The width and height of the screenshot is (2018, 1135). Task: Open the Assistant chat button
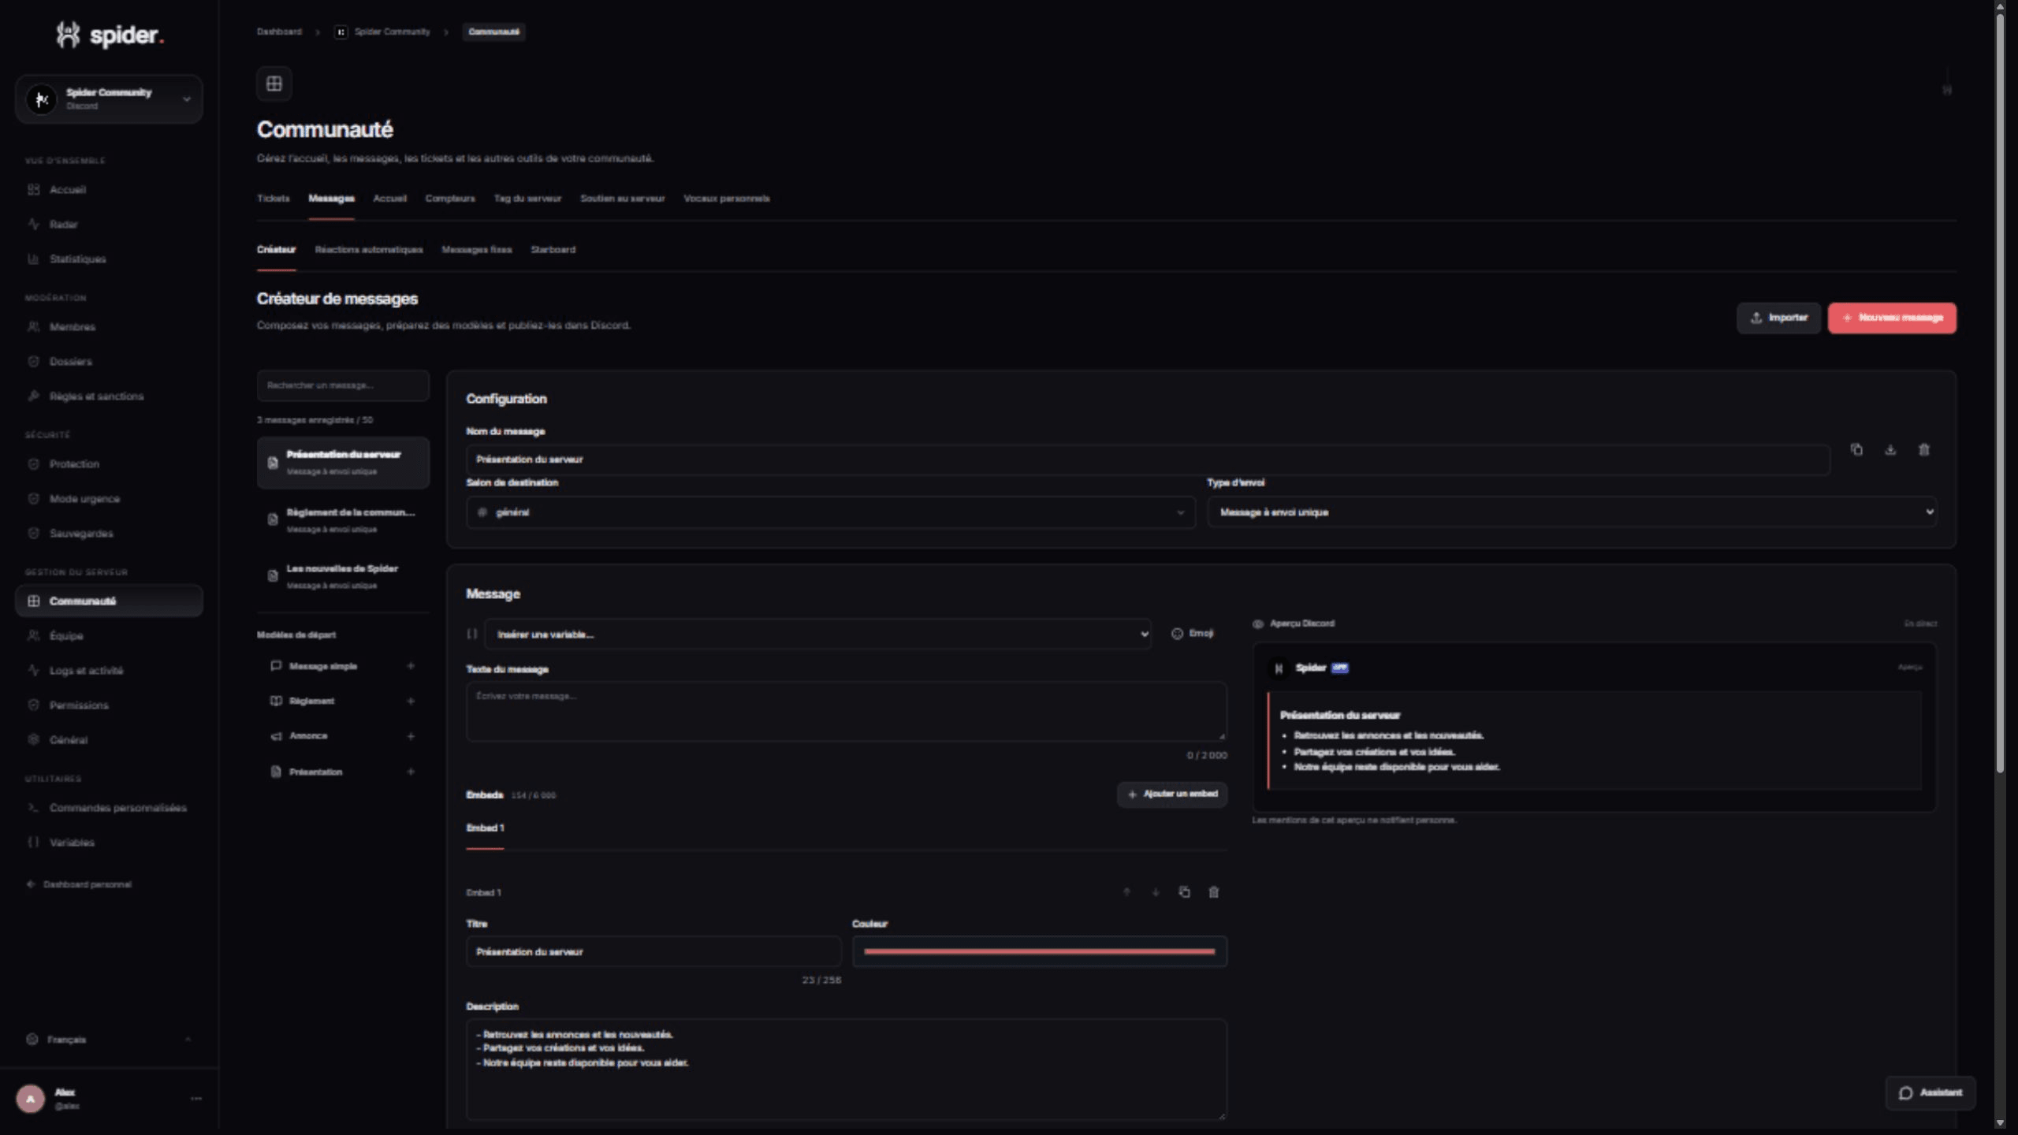click(1930, 1092)
